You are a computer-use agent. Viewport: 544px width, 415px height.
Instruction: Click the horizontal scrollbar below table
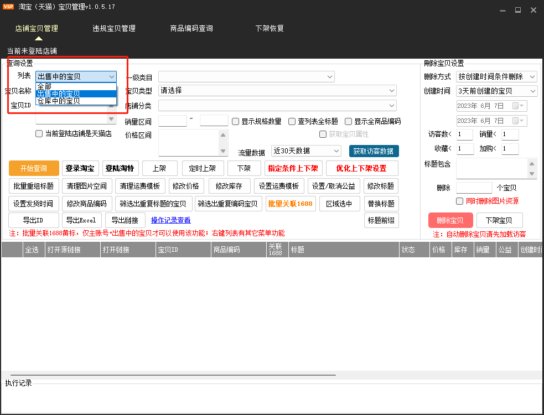tap(173, 375)
